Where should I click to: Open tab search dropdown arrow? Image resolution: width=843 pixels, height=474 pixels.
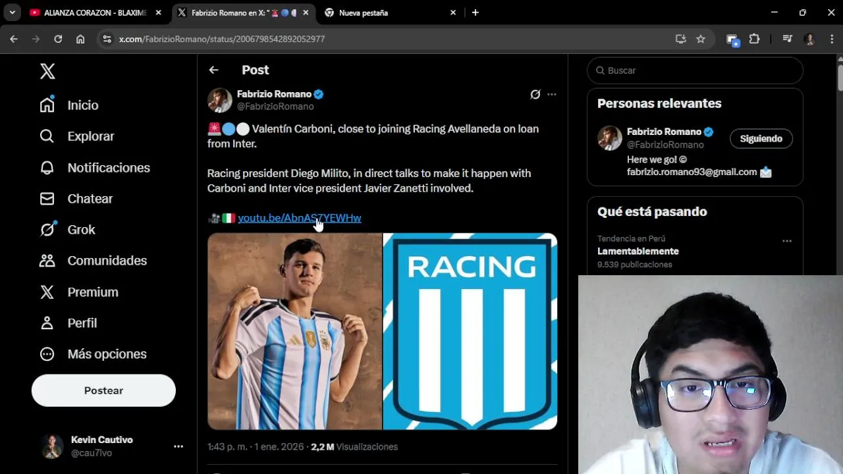tap(12, 13)
